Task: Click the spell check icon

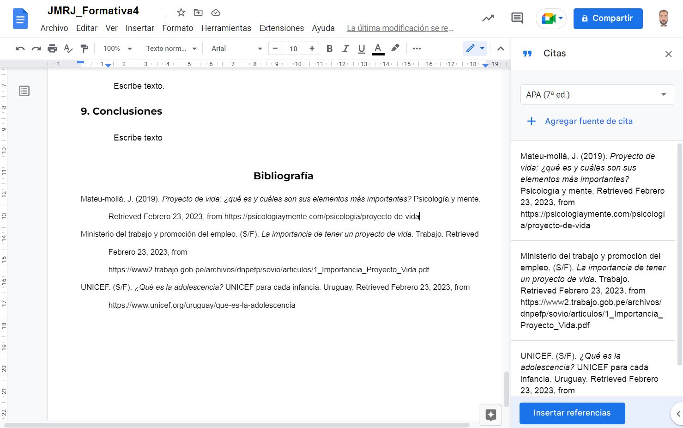Action: tap(68, 49)
